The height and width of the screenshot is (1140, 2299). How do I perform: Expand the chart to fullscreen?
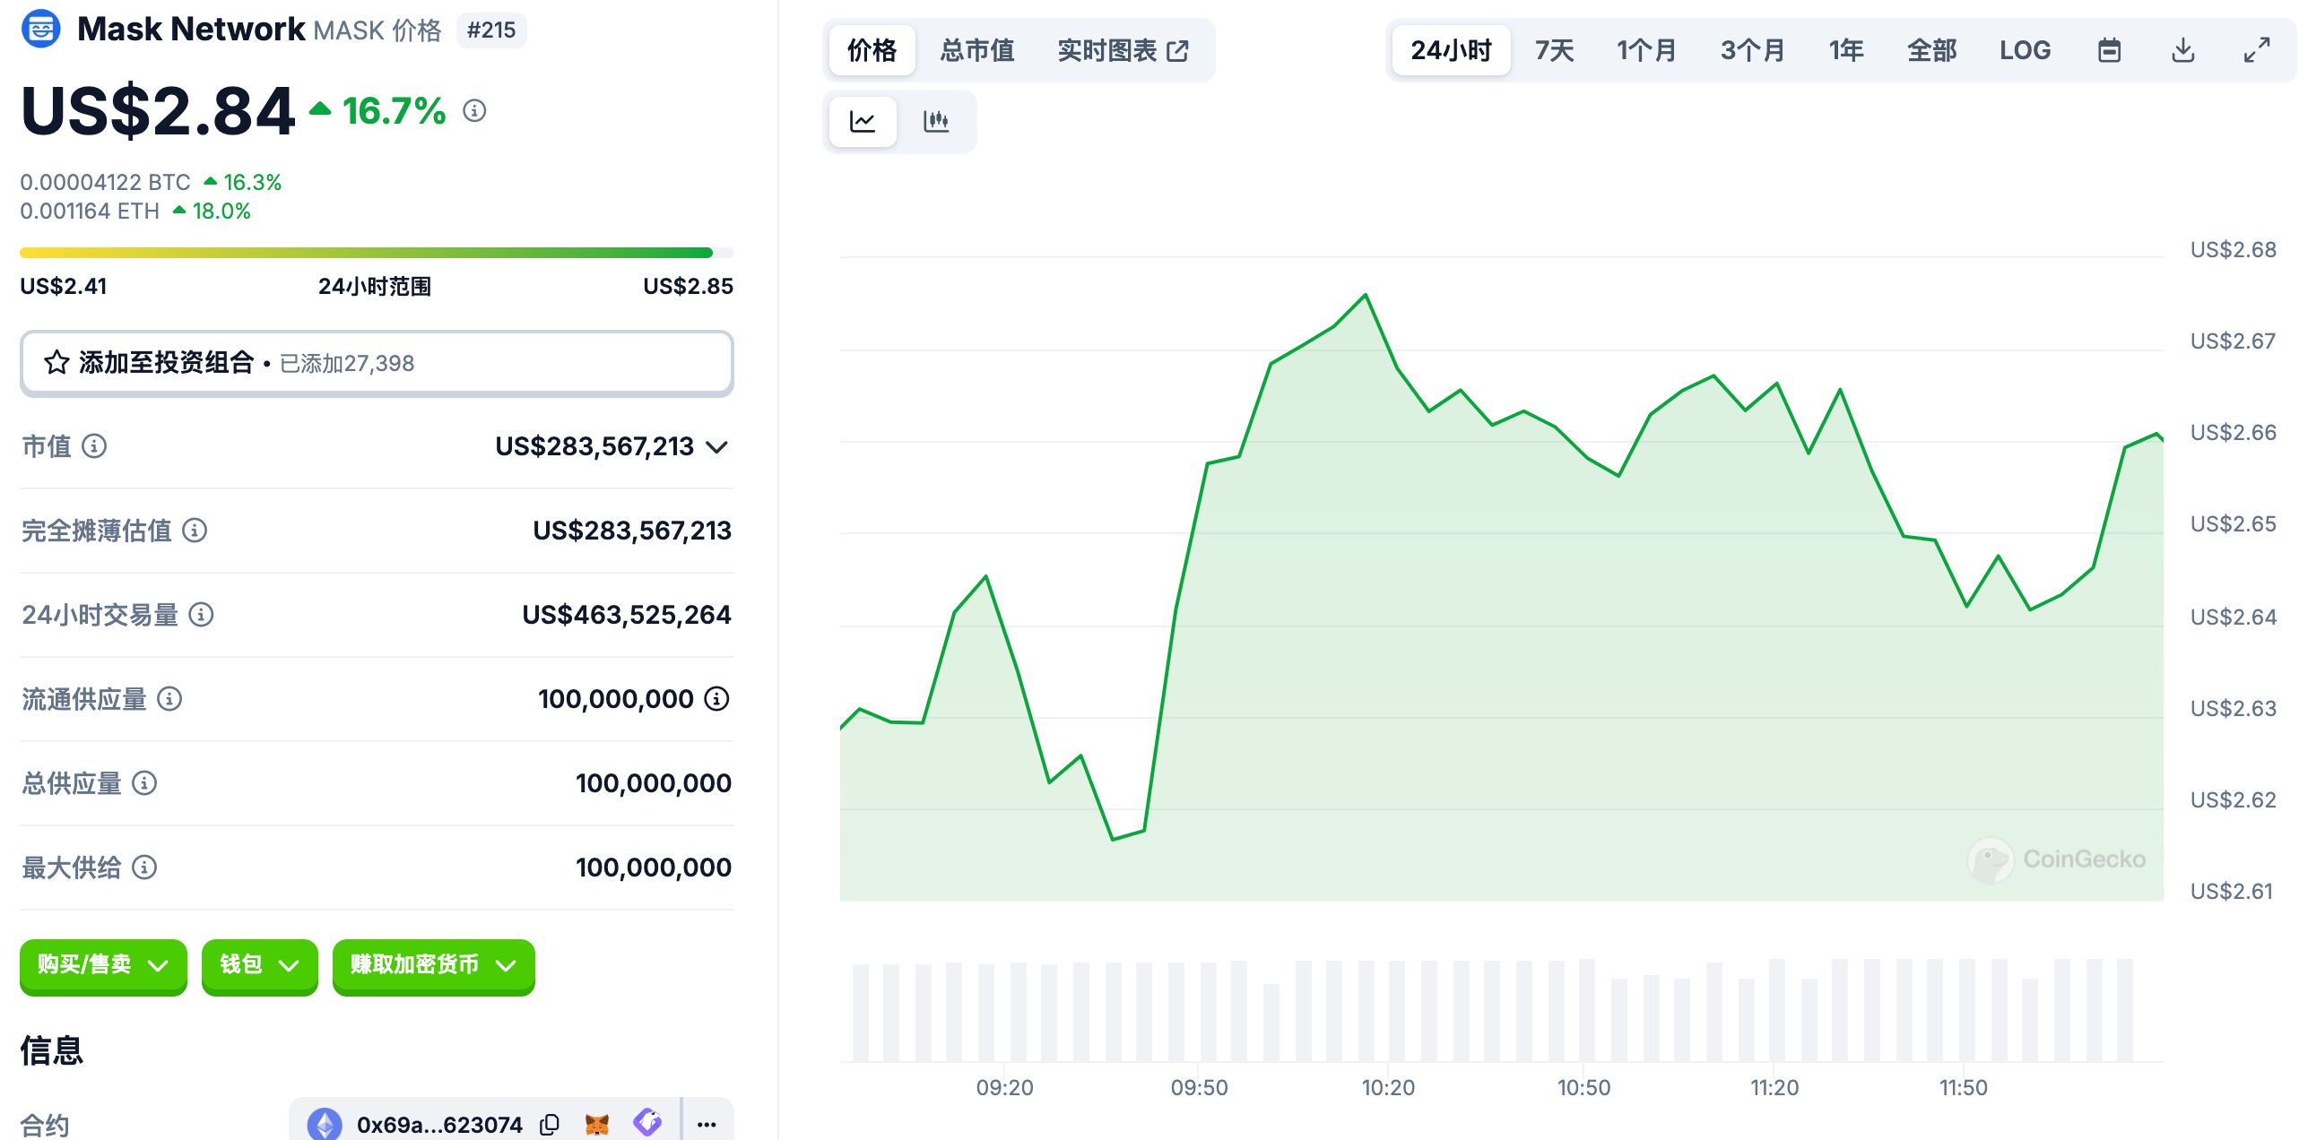coord(2256,50)
